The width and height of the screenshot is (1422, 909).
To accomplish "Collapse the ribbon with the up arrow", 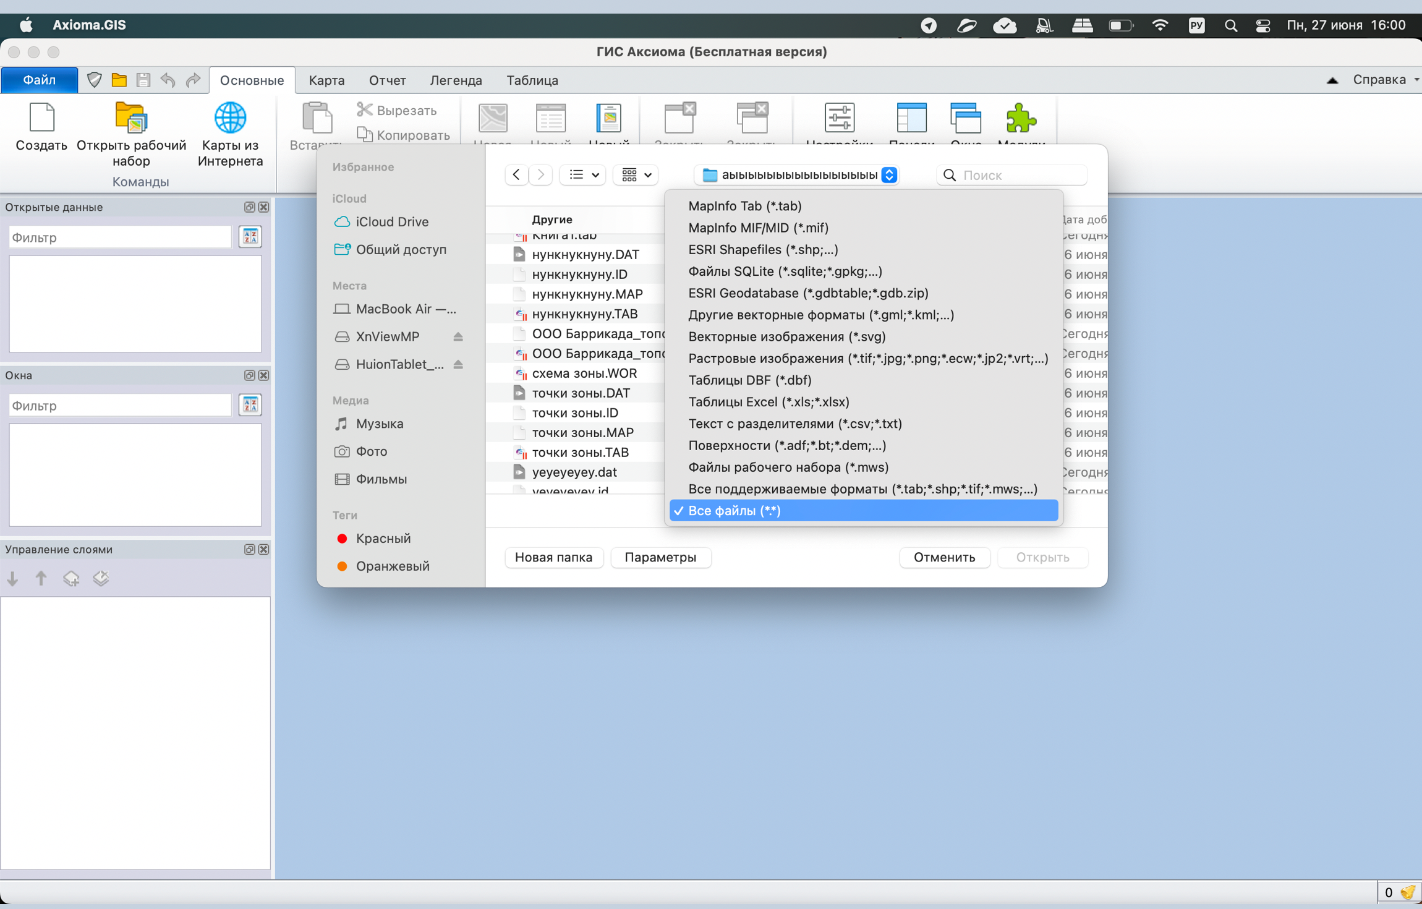I will point(1332,80).
